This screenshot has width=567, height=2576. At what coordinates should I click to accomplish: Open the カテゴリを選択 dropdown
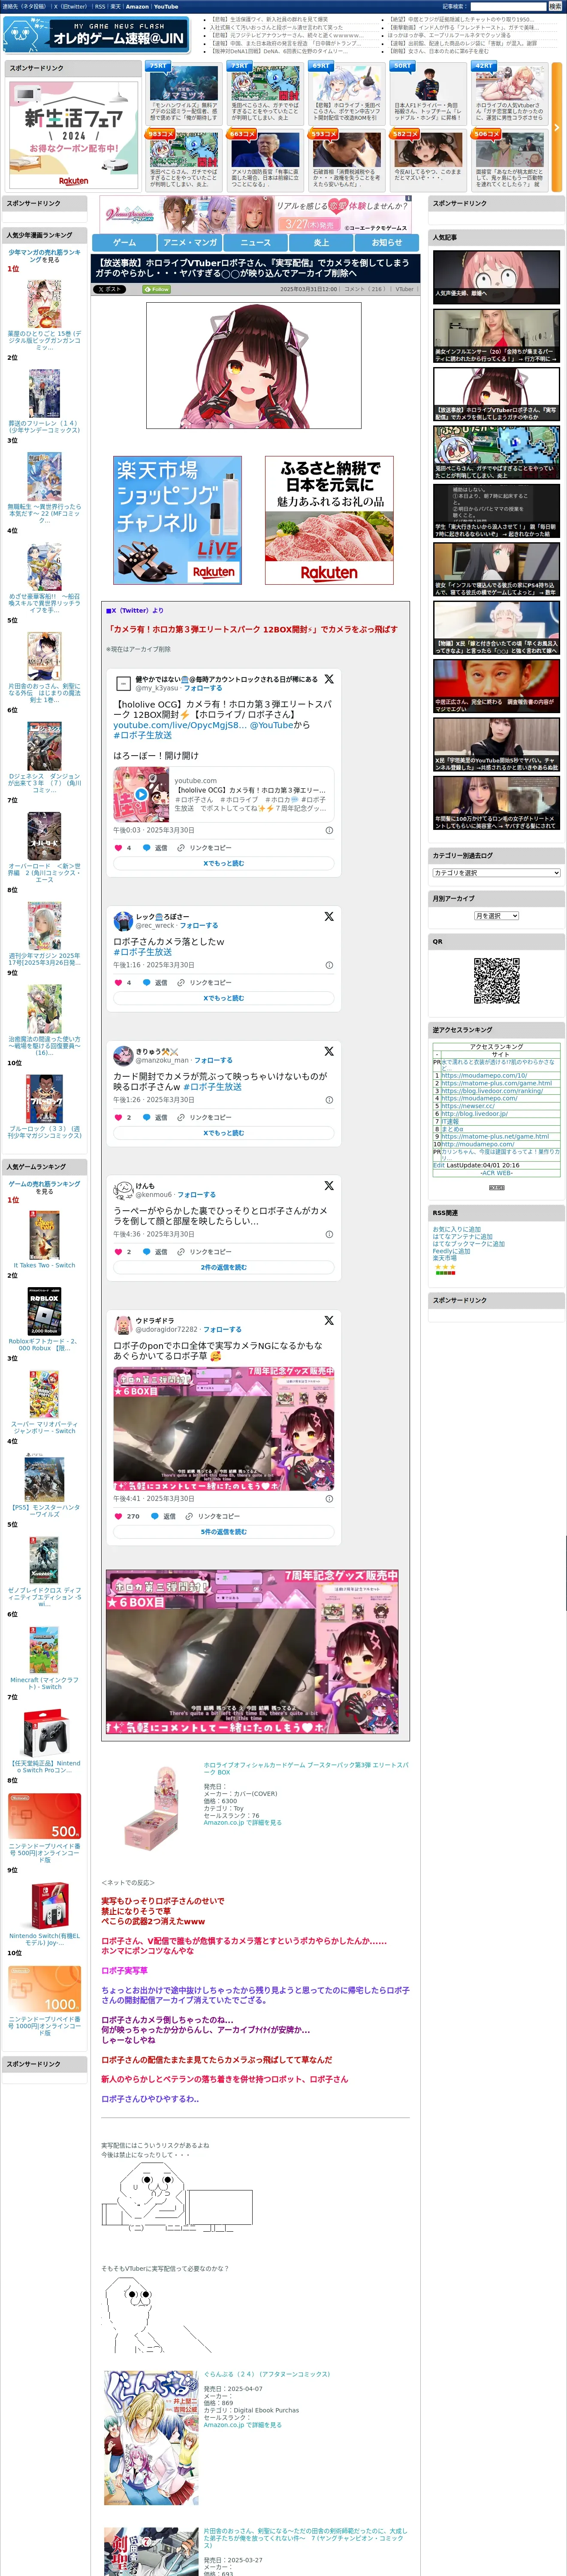496,873
